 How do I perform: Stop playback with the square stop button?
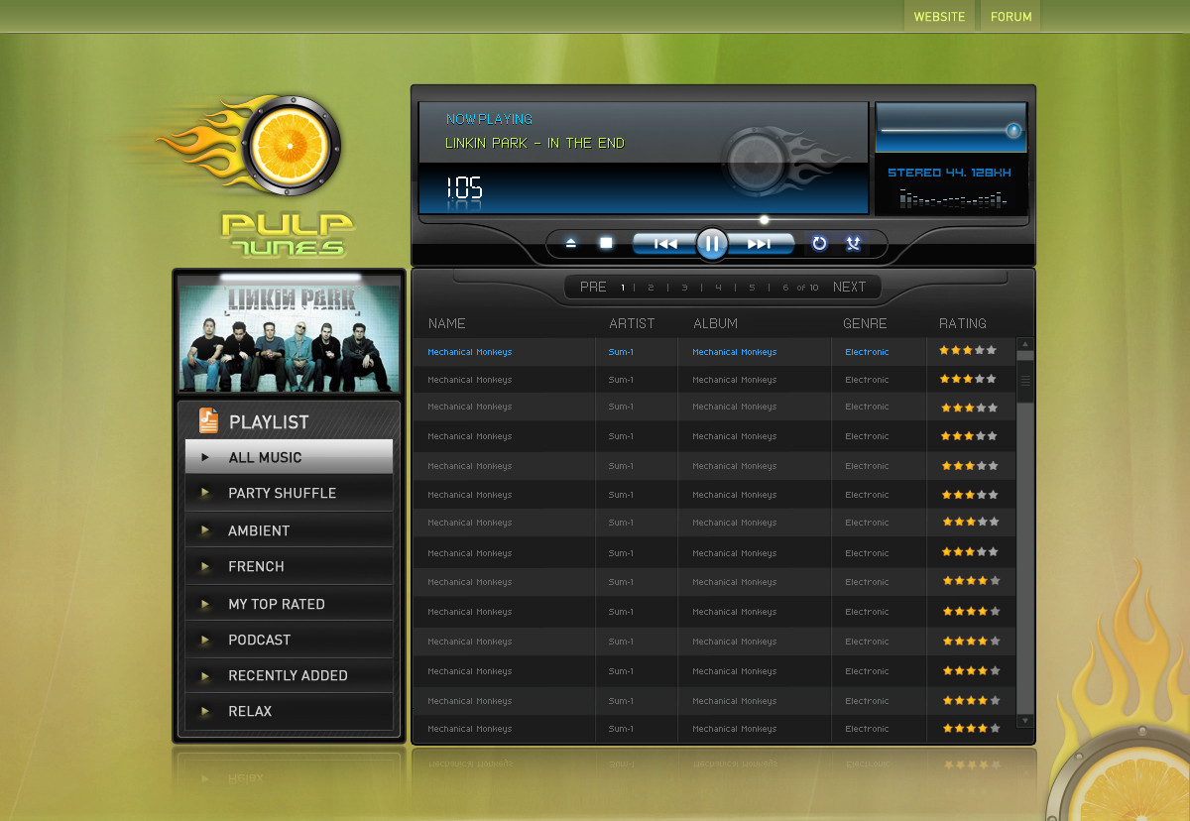(606, 243)
